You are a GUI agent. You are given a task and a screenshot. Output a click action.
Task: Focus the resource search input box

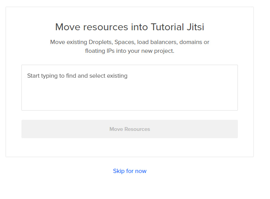[x=130, y=88]
